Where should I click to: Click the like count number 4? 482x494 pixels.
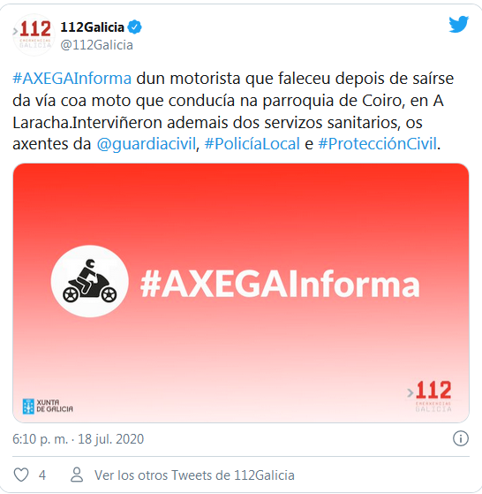(x=42, y=475)
